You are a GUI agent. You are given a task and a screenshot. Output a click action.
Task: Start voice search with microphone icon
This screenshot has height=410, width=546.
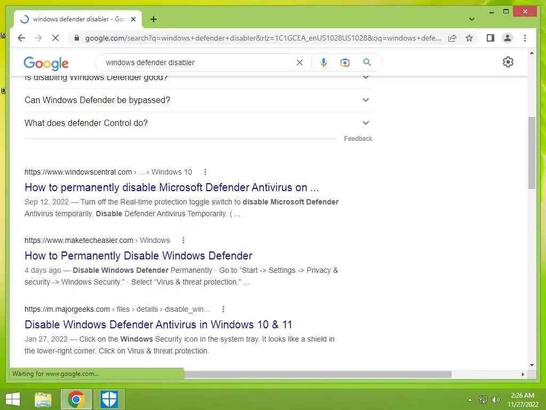click(324, 62)
